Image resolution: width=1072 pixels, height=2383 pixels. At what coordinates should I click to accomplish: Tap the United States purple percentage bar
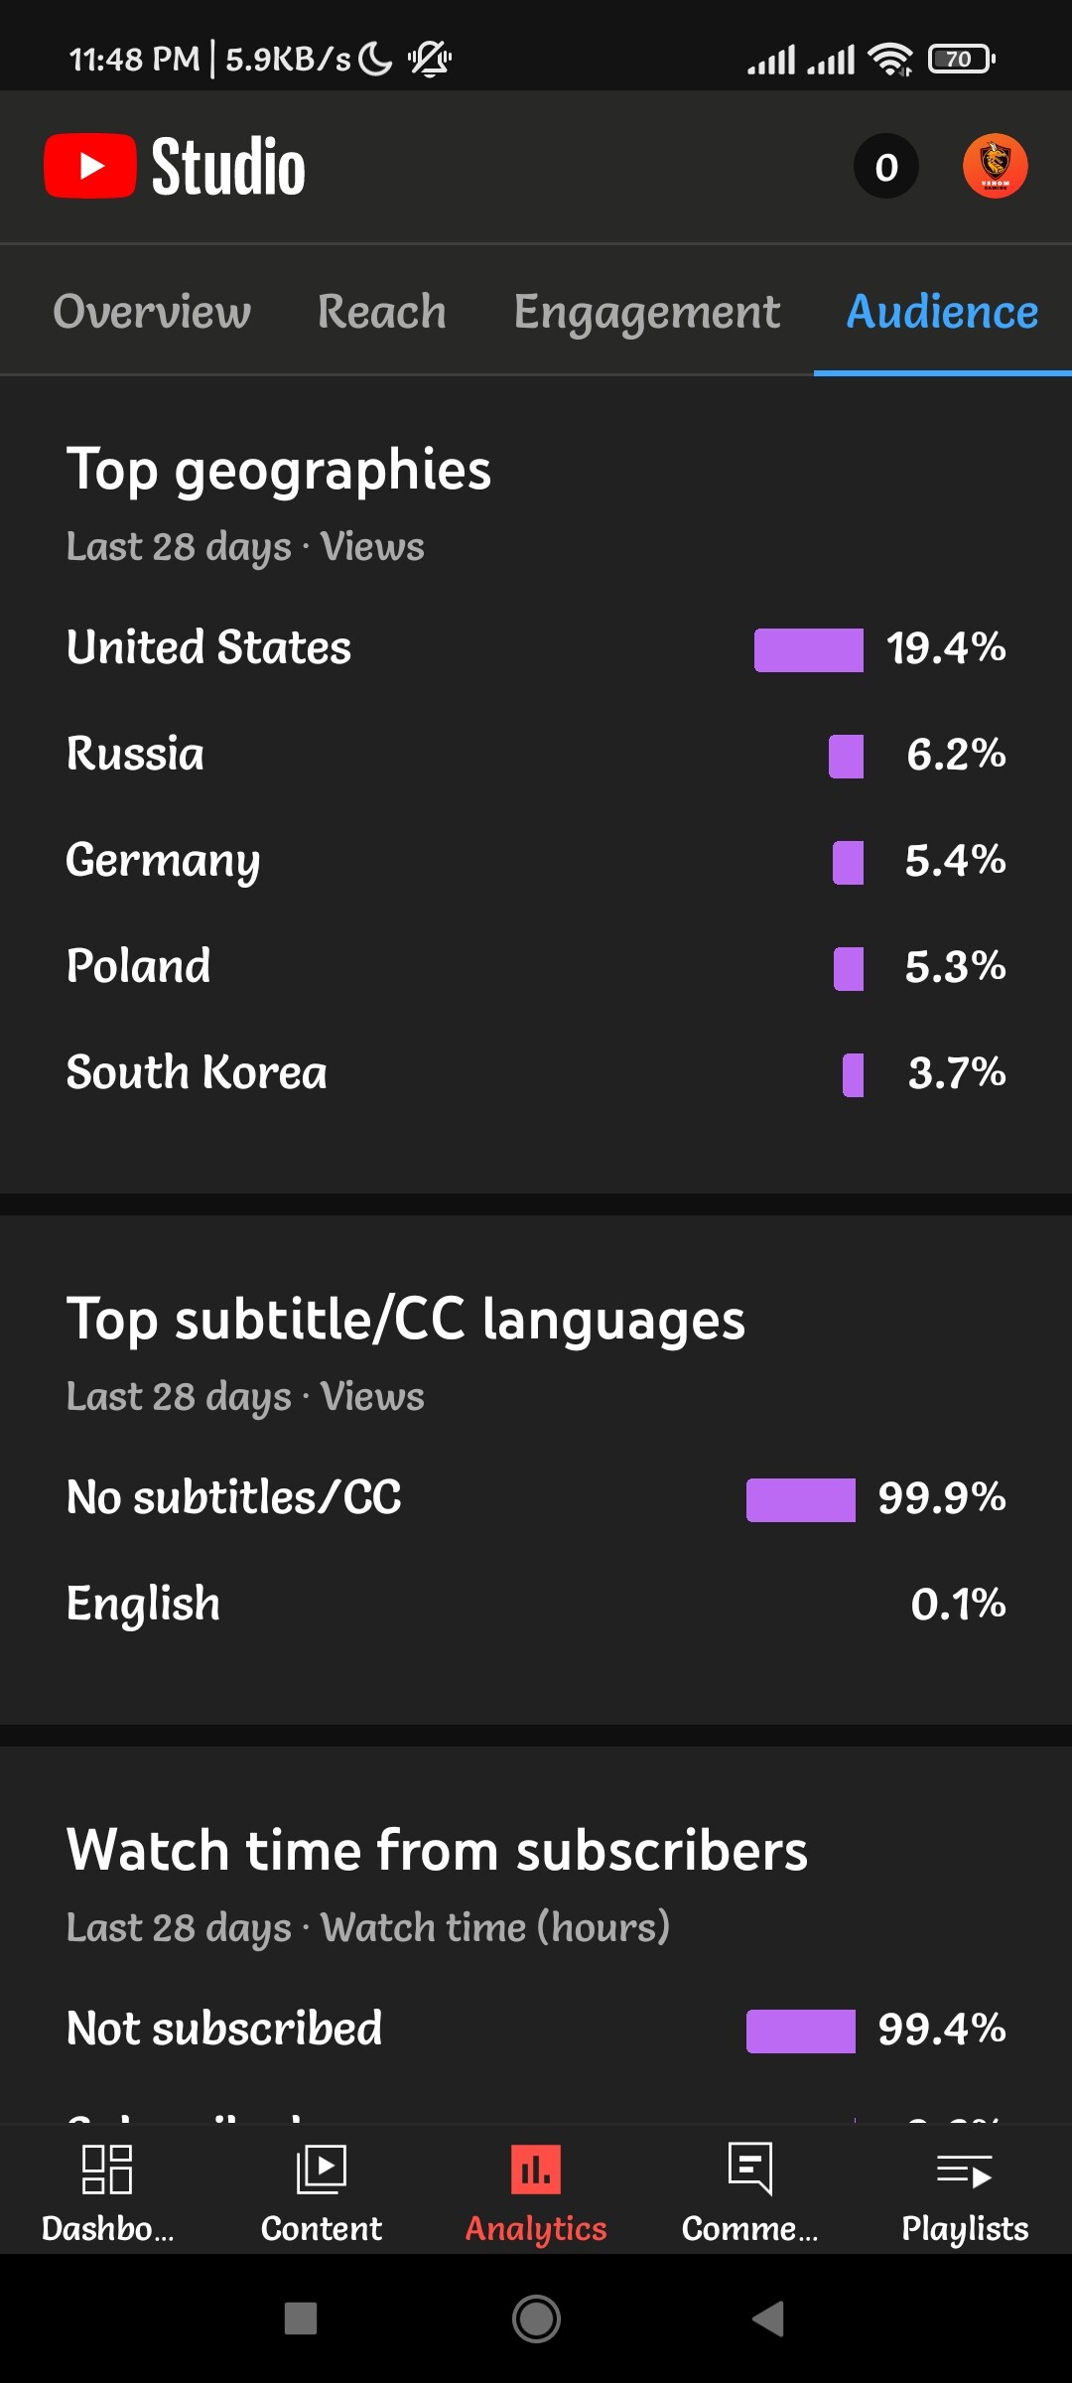point(809,650)
